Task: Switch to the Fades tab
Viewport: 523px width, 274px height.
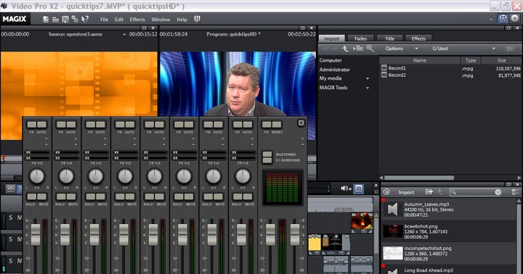Action: click(x=360, y=38)
